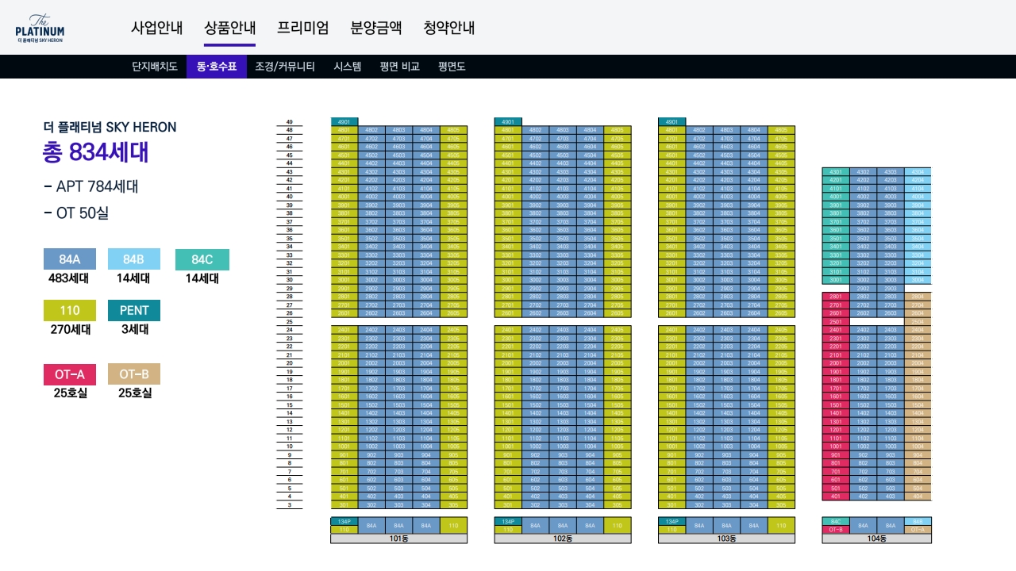Open the 사업안내 main menu

click(156, 28)
